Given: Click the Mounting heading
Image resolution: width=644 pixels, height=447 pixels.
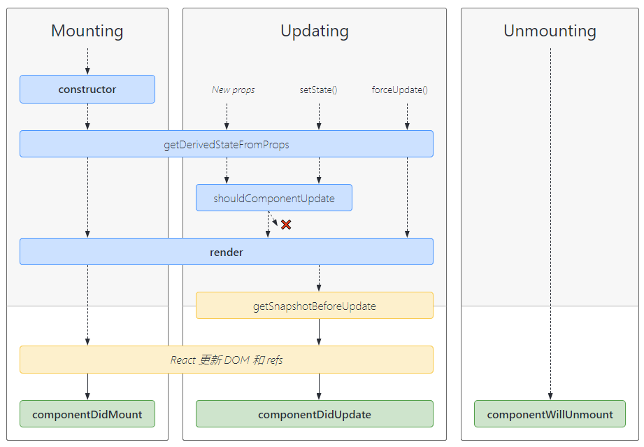Looking at the screenshot, I should [x=87, y=31].
